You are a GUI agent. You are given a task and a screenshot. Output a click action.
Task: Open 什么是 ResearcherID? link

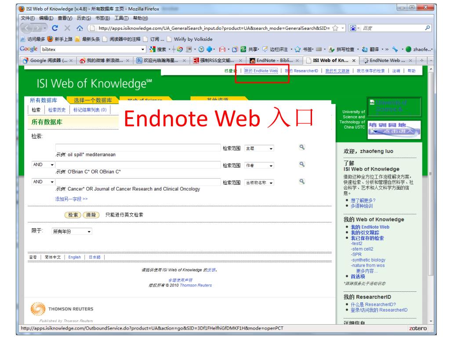click(373, 305)
